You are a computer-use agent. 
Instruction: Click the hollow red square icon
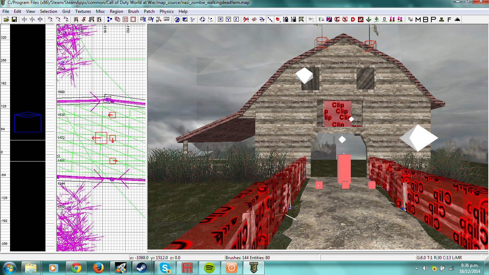click(125, 19)
